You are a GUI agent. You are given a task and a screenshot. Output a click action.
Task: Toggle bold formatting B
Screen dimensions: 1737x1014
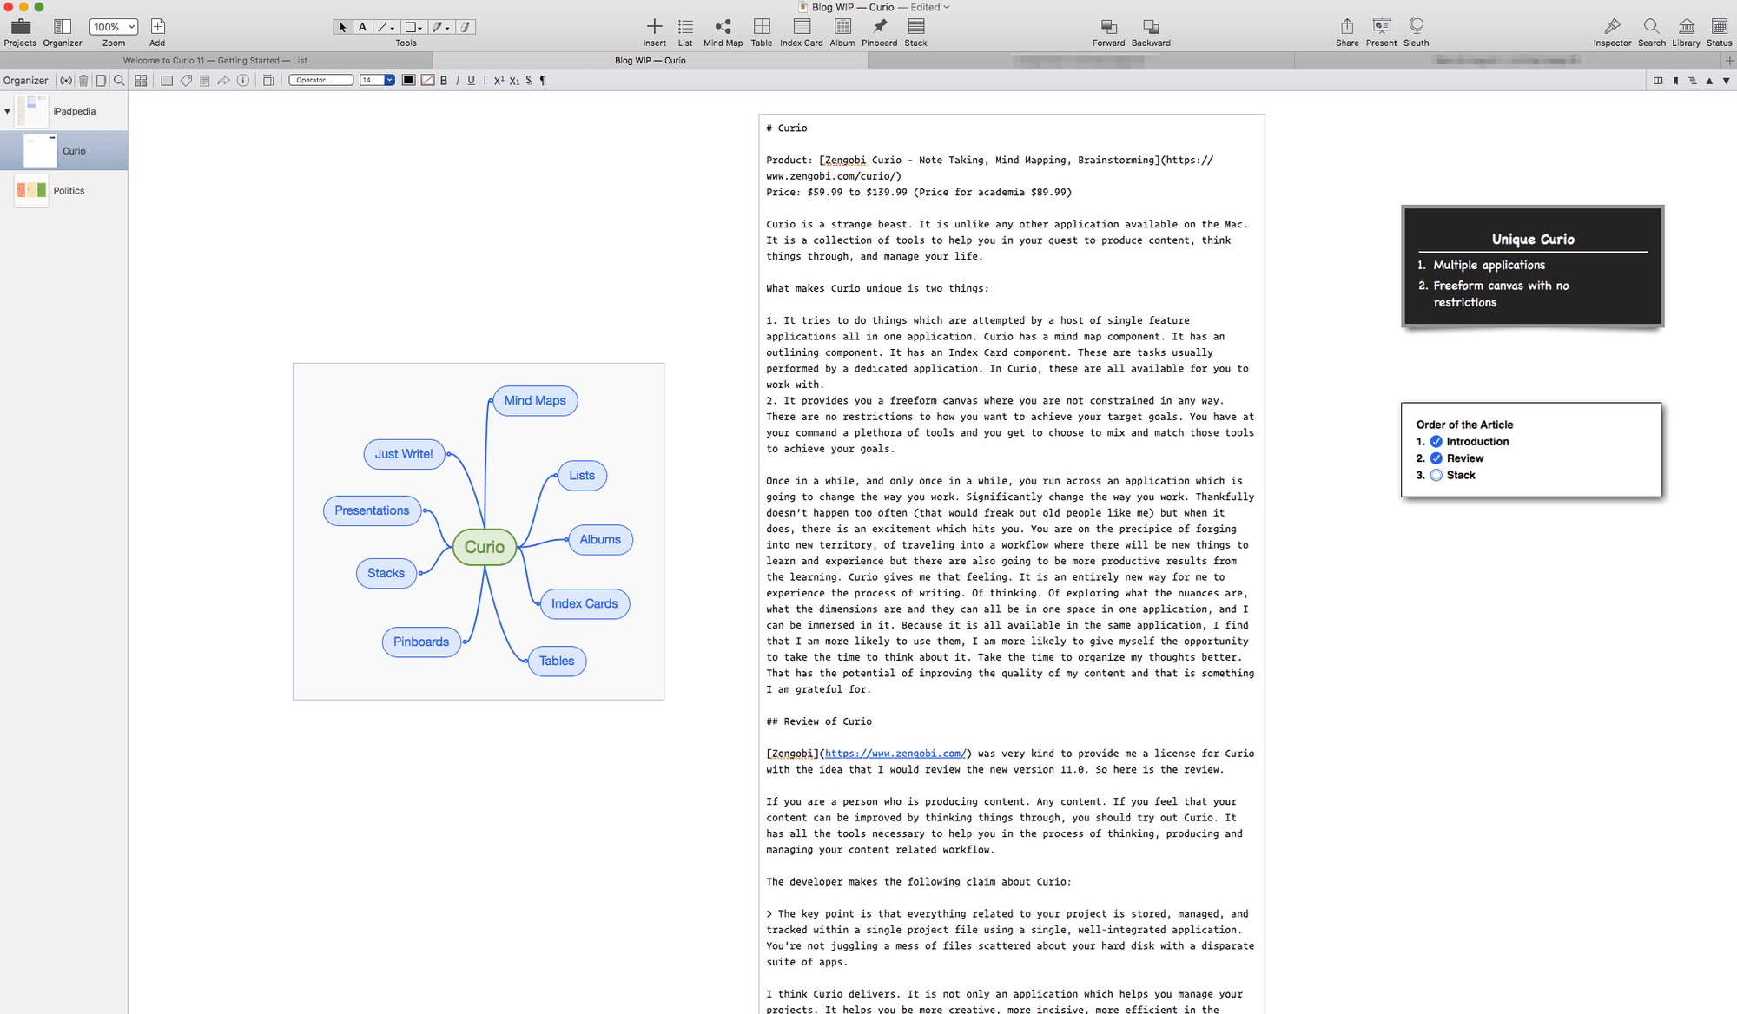(444, 81)
